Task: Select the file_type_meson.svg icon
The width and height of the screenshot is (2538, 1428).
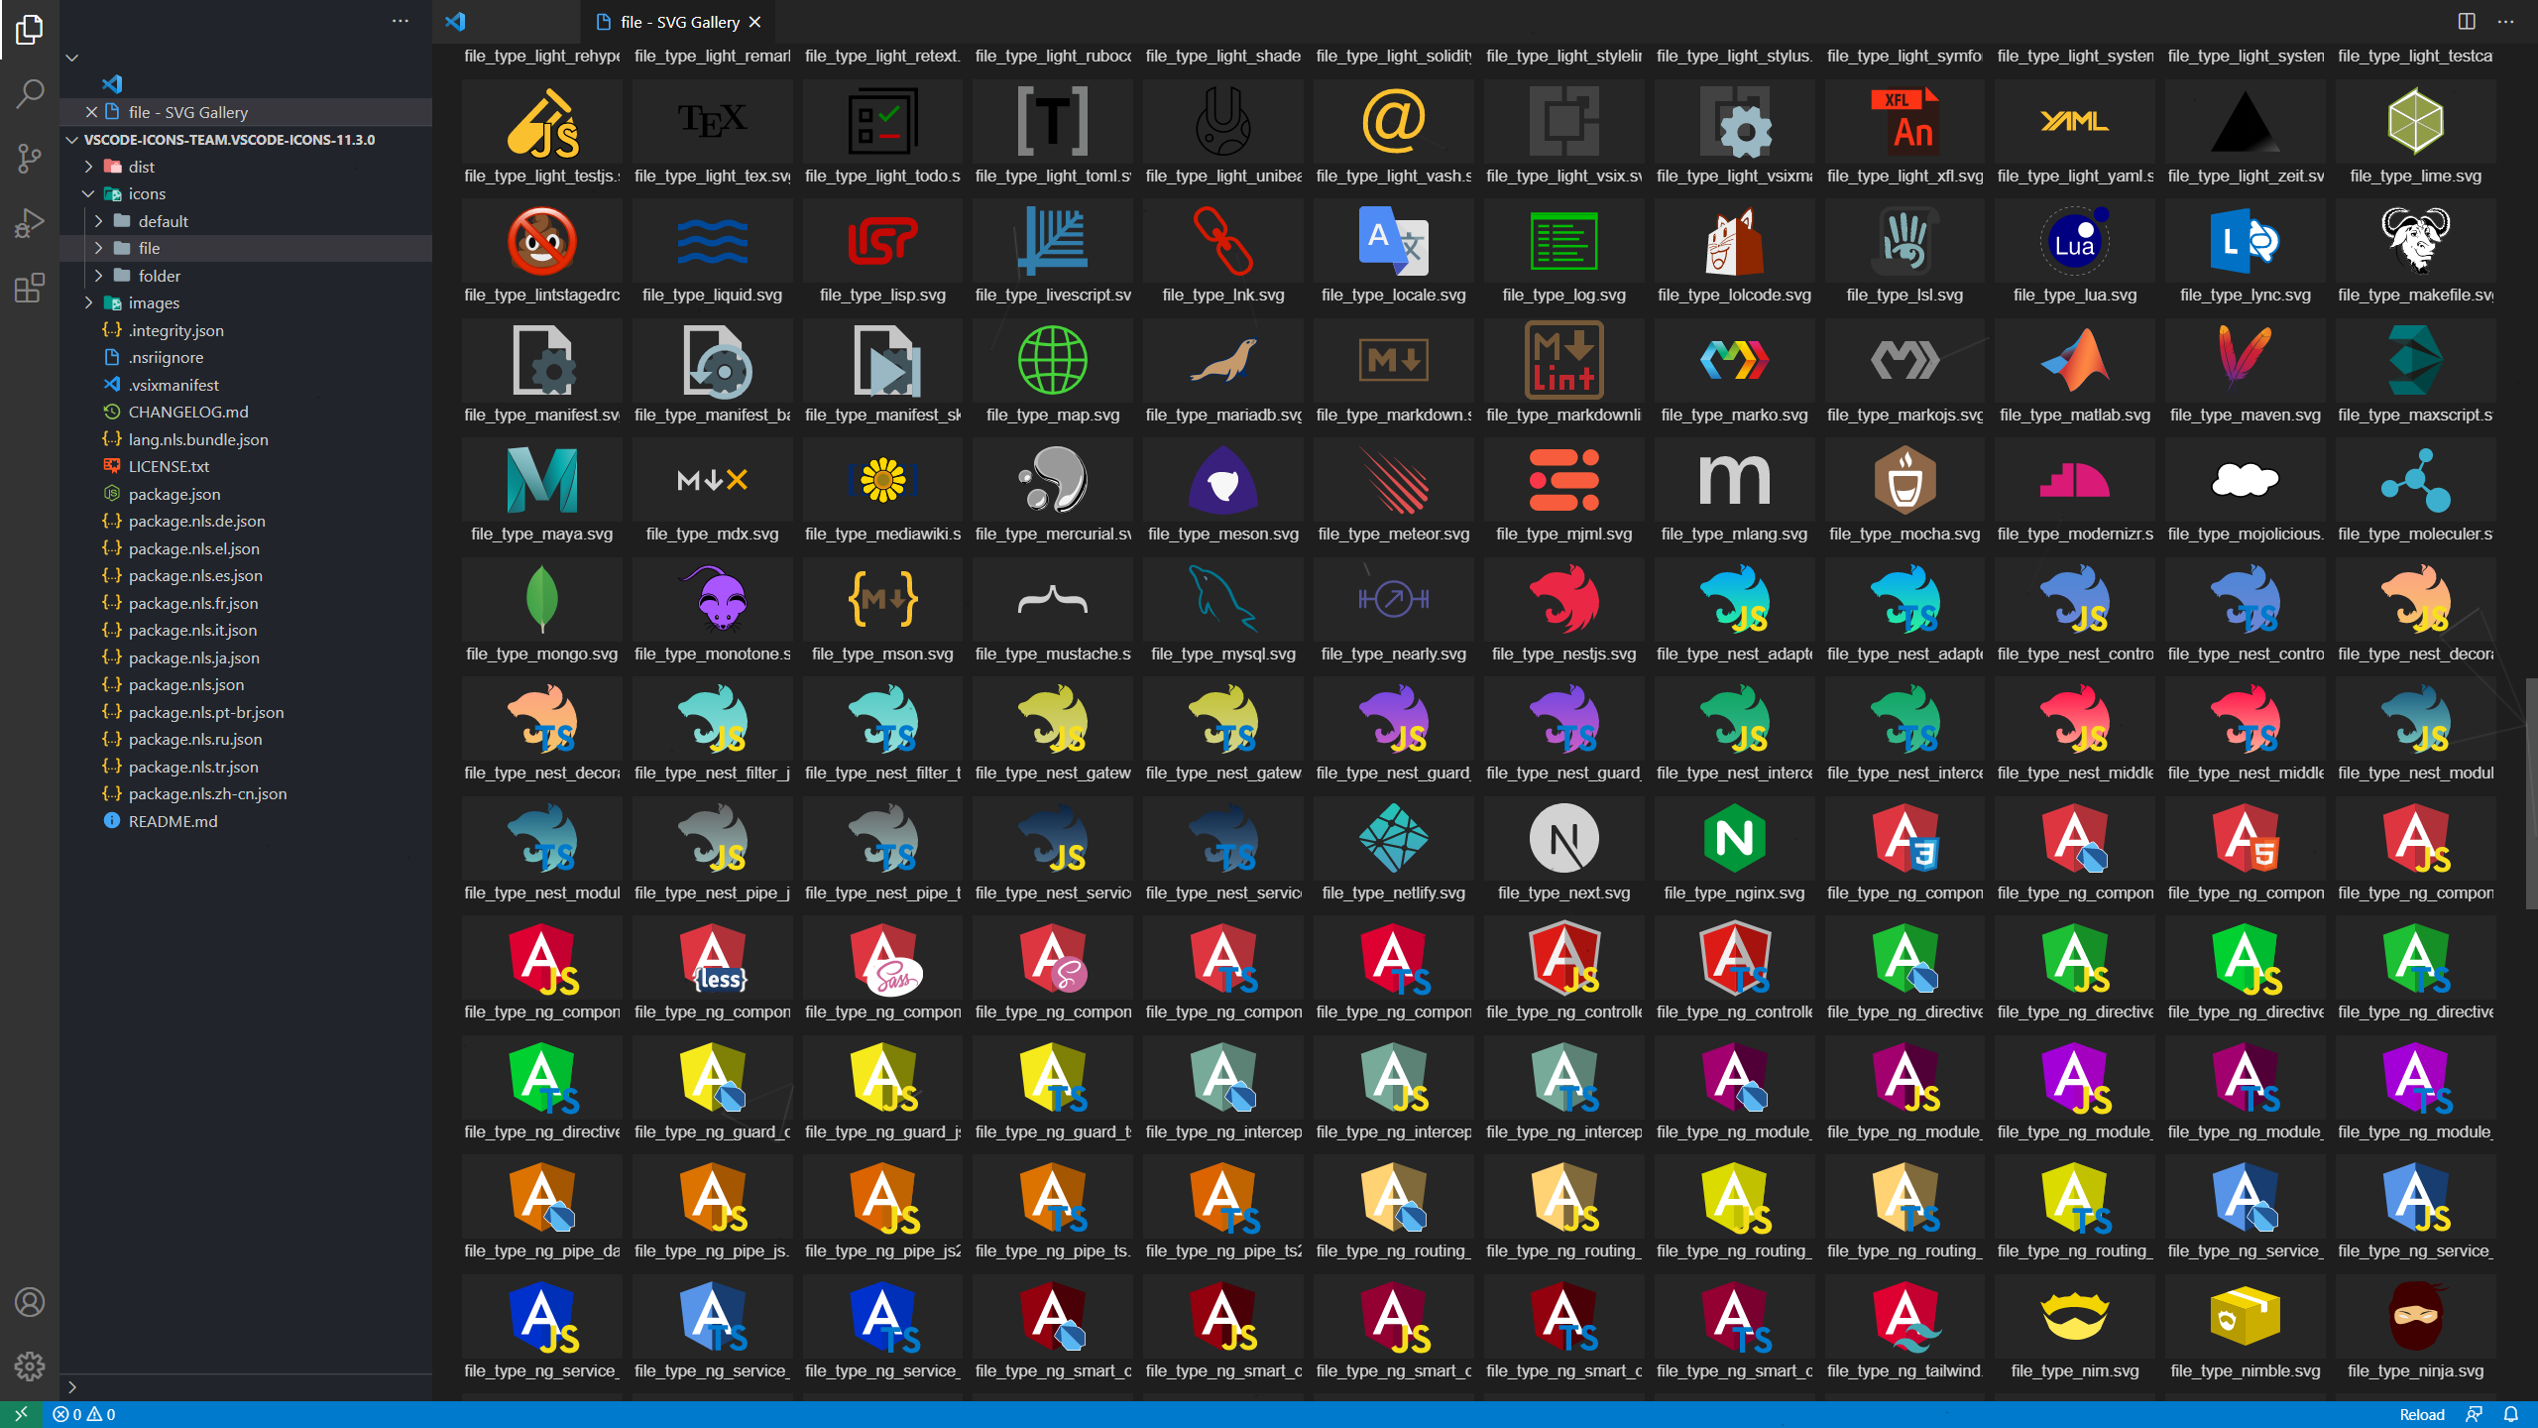Action: tap(1223, 480)
